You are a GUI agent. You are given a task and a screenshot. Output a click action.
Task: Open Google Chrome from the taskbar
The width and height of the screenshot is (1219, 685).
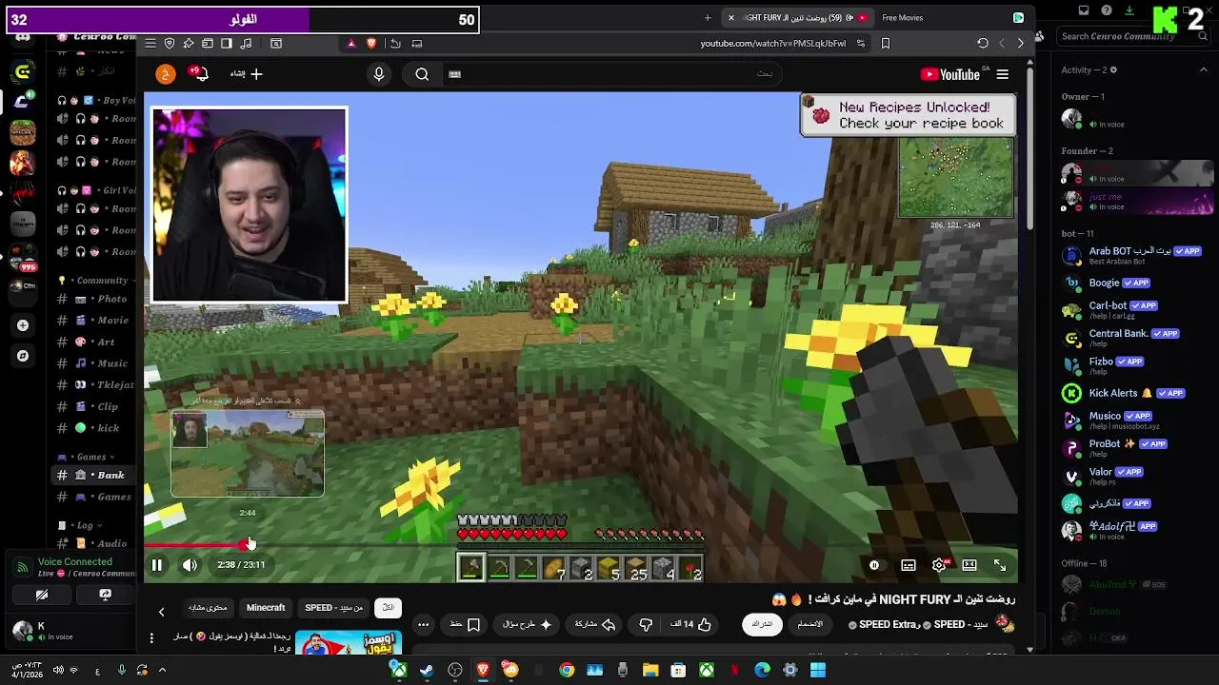(x=567, y=671)
